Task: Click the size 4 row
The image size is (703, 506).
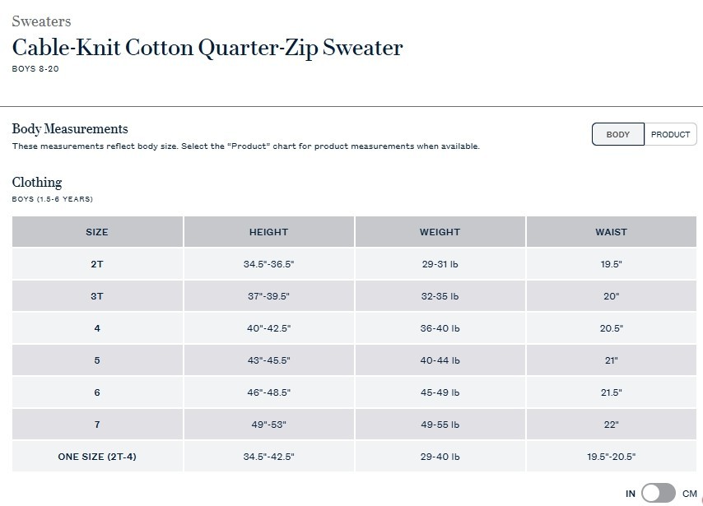Action: [x=96, y=327]
